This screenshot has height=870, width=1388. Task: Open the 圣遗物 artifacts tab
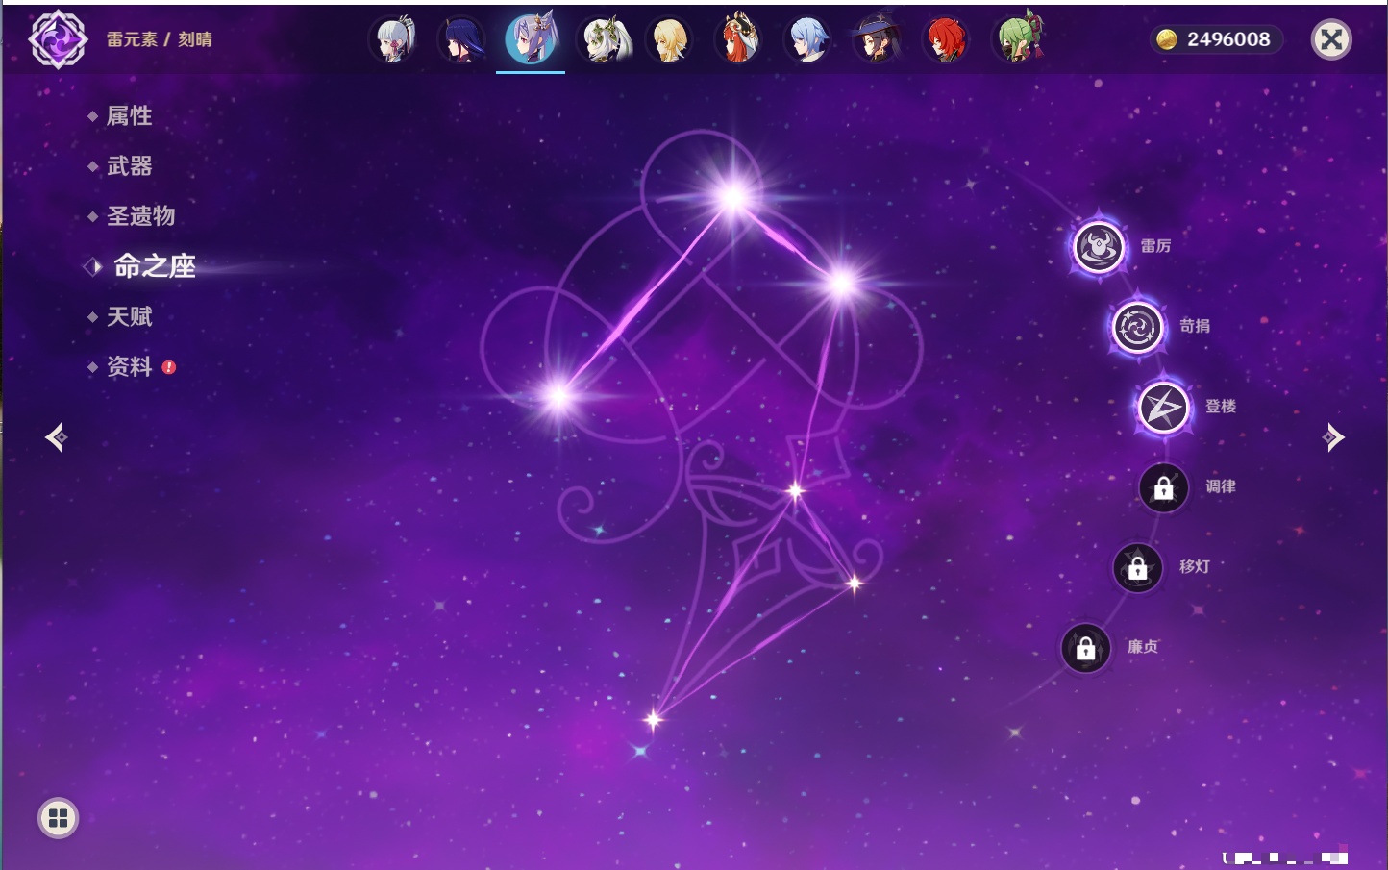coord(140,216)
